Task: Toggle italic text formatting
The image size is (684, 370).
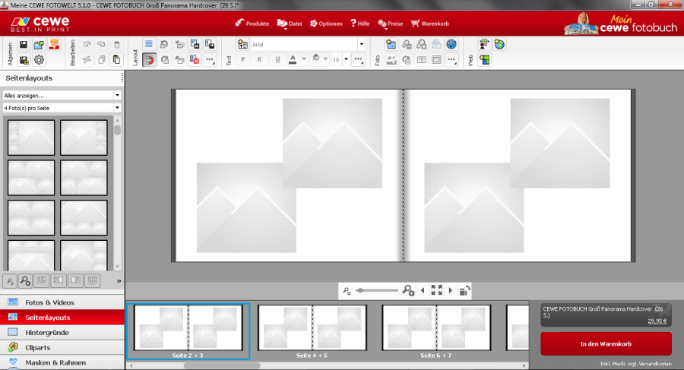Action: (260, 59)
